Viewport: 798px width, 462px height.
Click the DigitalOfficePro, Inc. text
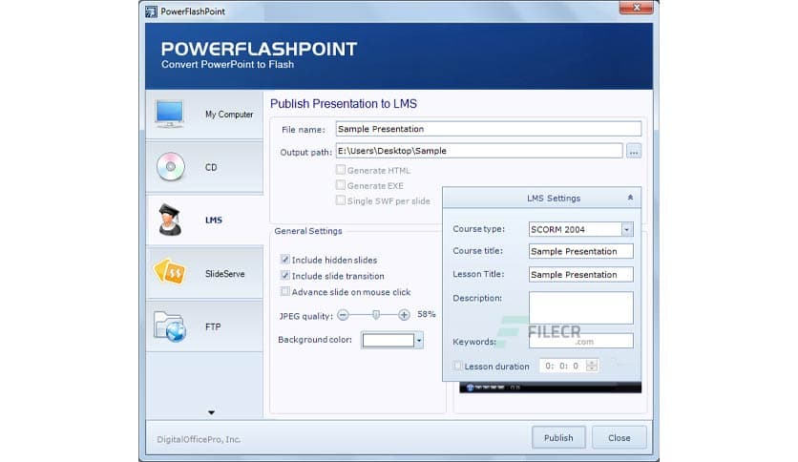pos(199,439)
